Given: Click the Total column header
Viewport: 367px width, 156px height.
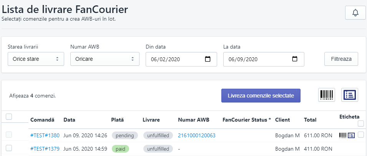Looking at the screenshot, I should (x=310, y=120).
